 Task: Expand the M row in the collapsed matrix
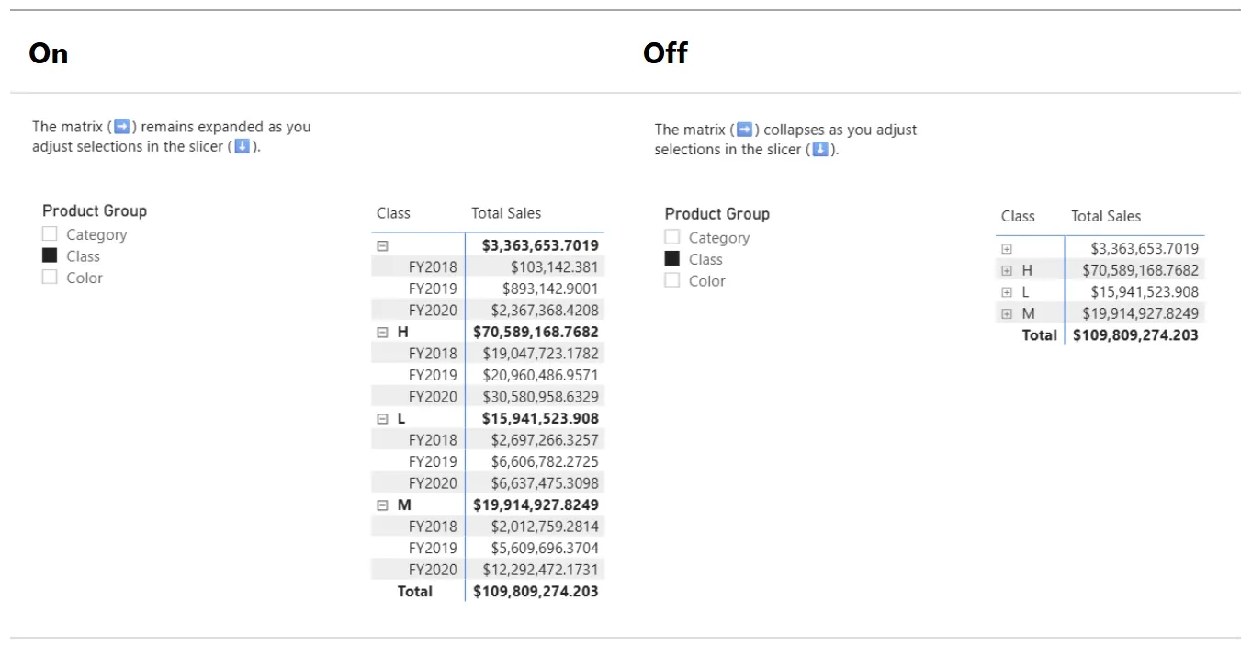(1007, 313)
